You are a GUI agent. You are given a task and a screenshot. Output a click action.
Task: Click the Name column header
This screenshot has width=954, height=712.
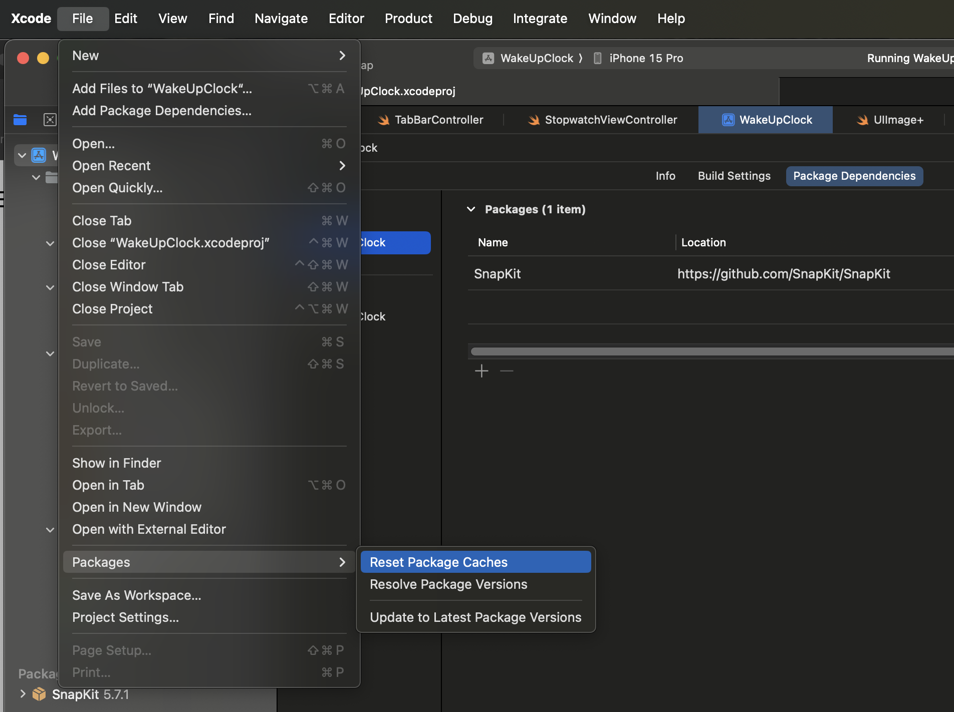493,242
